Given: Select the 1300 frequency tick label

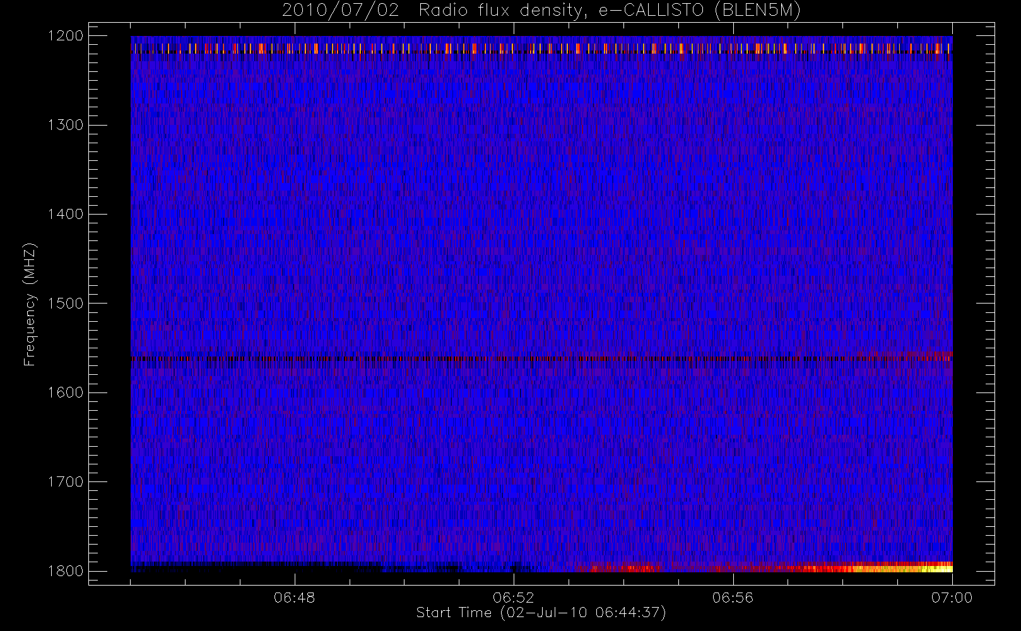Looking at the screenshot, I should click(x=66, y=125).
